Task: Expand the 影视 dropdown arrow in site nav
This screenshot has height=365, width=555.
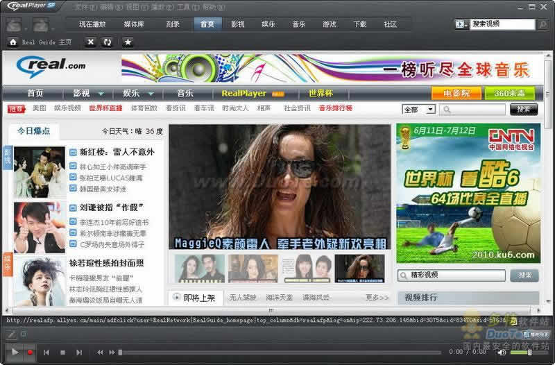Action: 101,94
